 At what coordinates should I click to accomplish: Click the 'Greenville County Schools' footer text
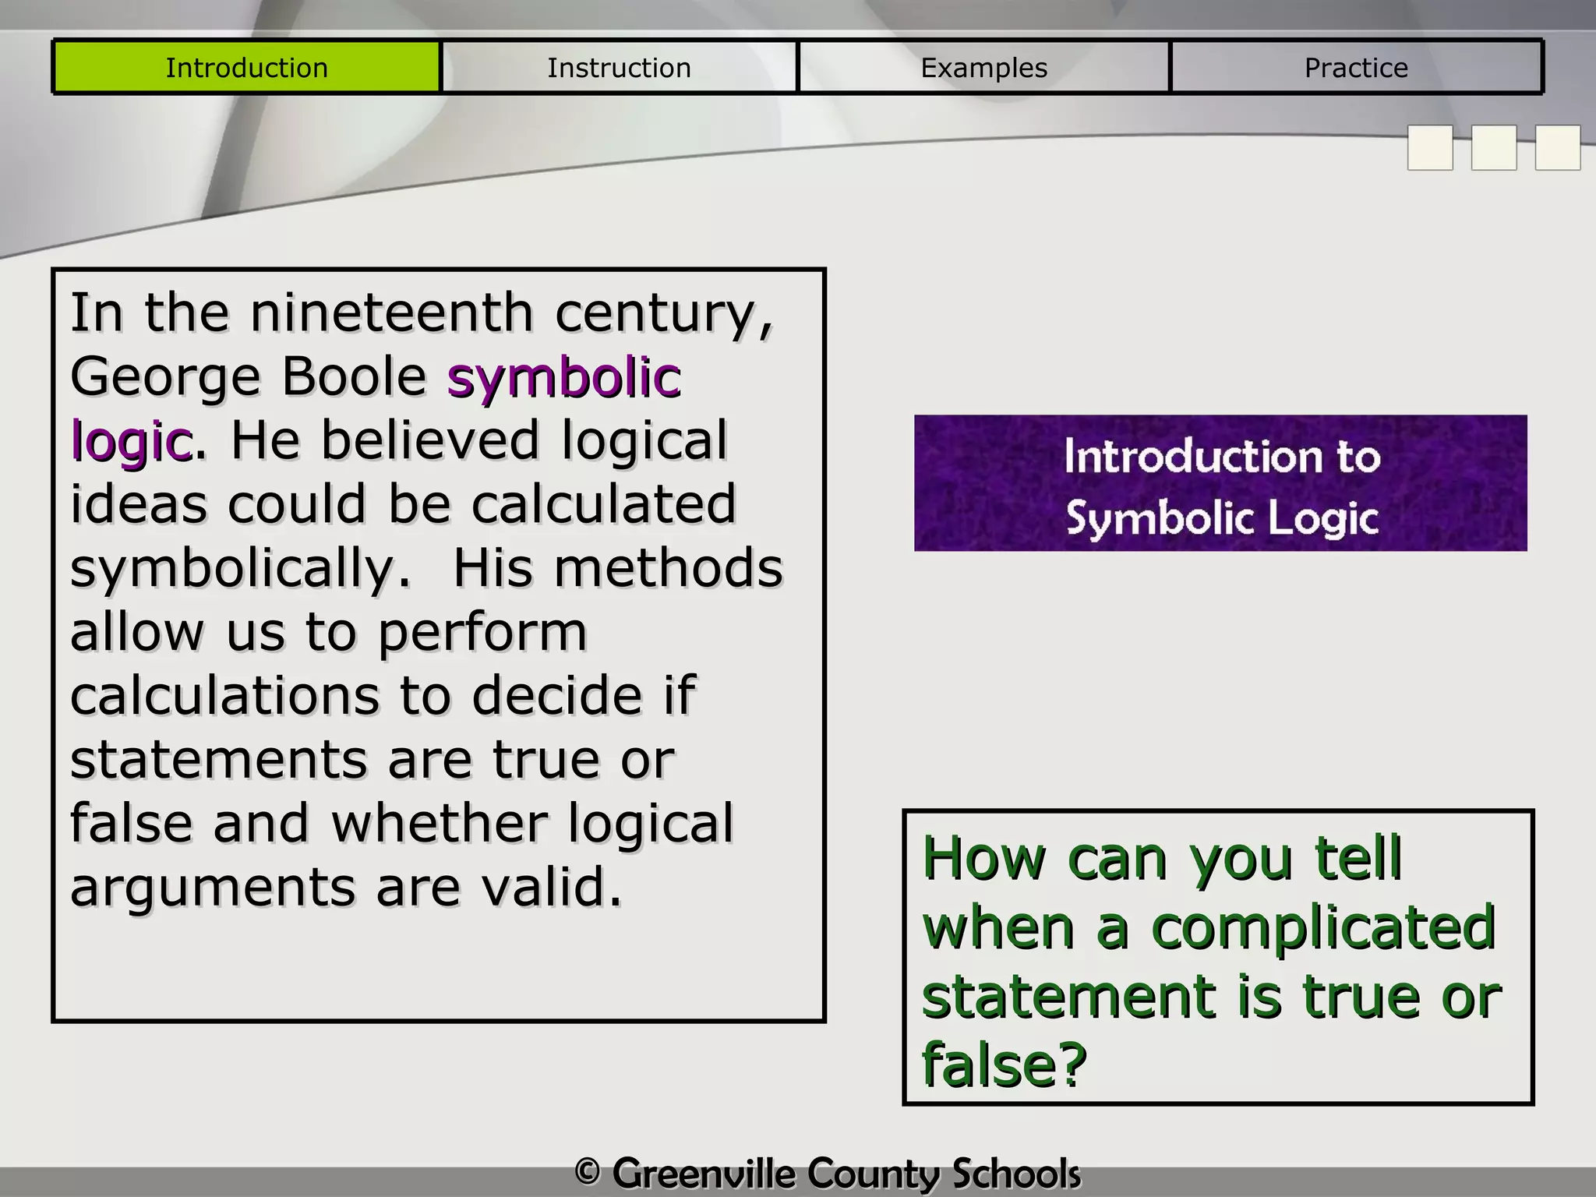click(x=846, y=1173)
